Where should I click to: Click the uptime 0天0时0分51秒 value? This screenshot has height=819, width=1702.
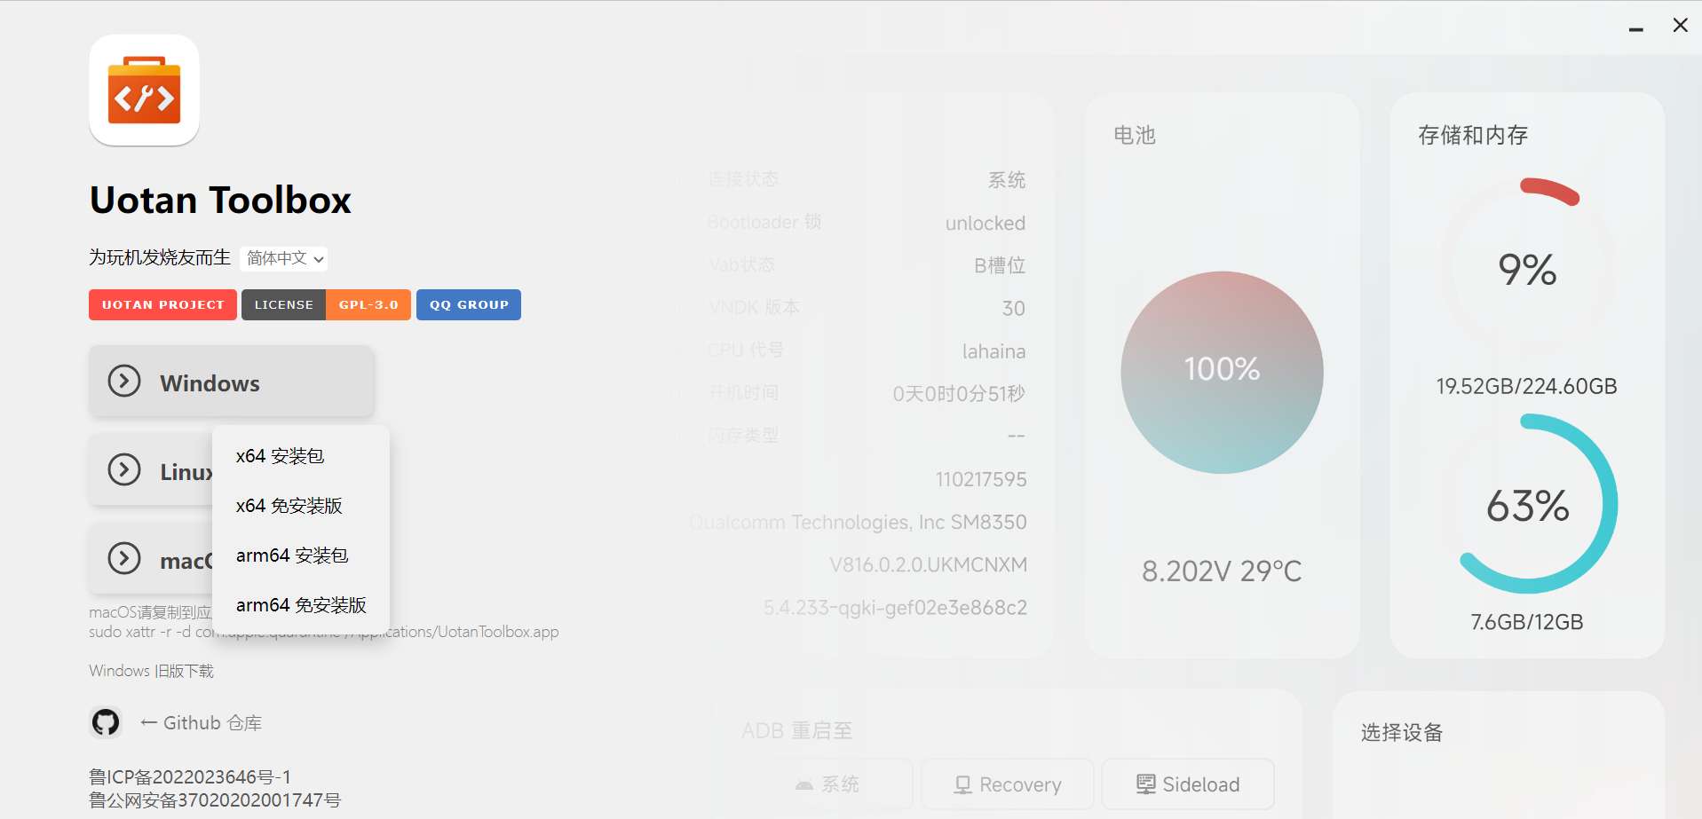pos(959,394)
